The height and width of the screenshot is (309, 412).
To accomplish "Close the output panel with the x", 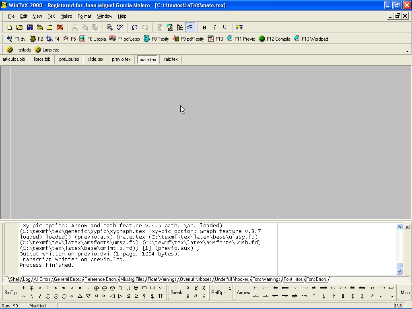I will click(x=407, y=227).
